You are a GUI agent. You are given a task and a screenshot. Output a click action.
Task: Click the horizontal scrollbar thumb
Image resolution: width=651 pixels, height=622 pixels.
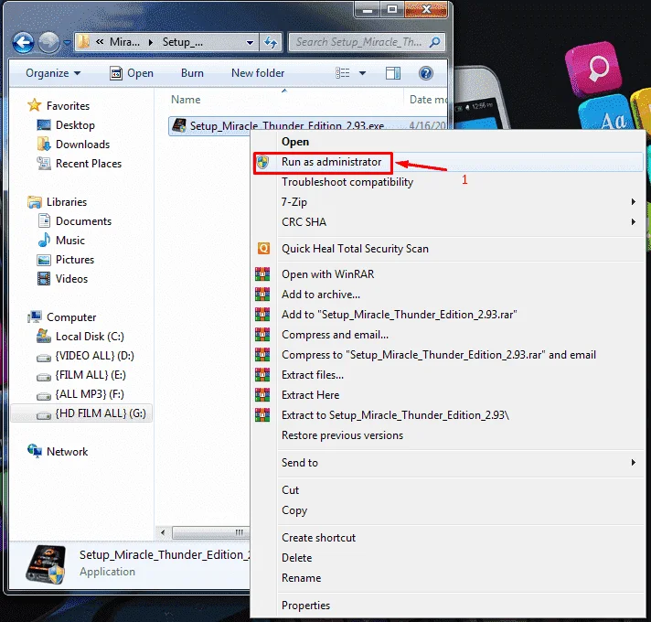pyautogui.click(x=212, y=532)
